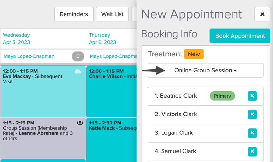Open the Wait List
The height and width of the screenshot is (162, 273).
tap(112, 14)
